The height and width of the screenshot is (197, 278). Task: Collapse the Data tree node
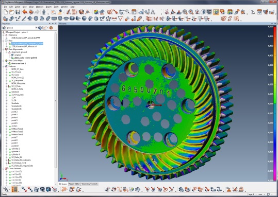pos(4,41)
